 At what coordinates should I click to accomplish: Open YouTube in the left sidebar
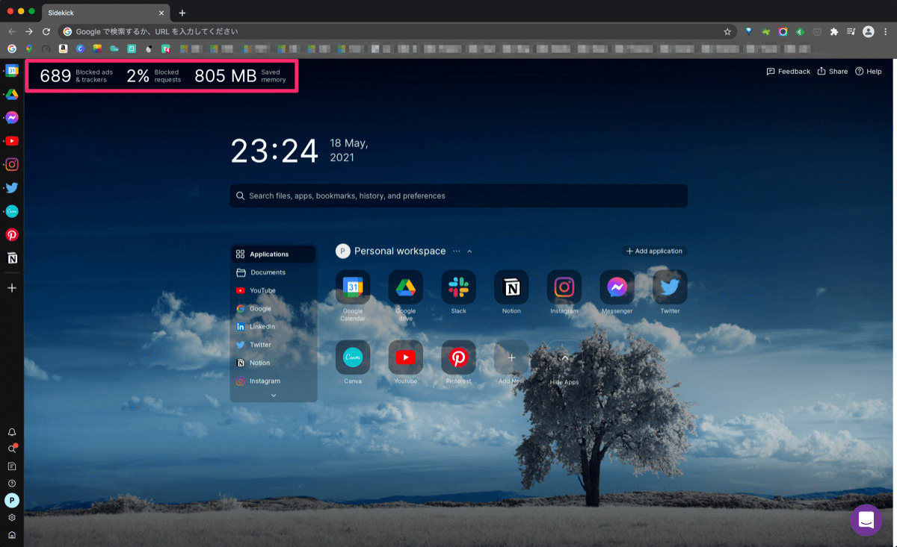coord(12,141)
